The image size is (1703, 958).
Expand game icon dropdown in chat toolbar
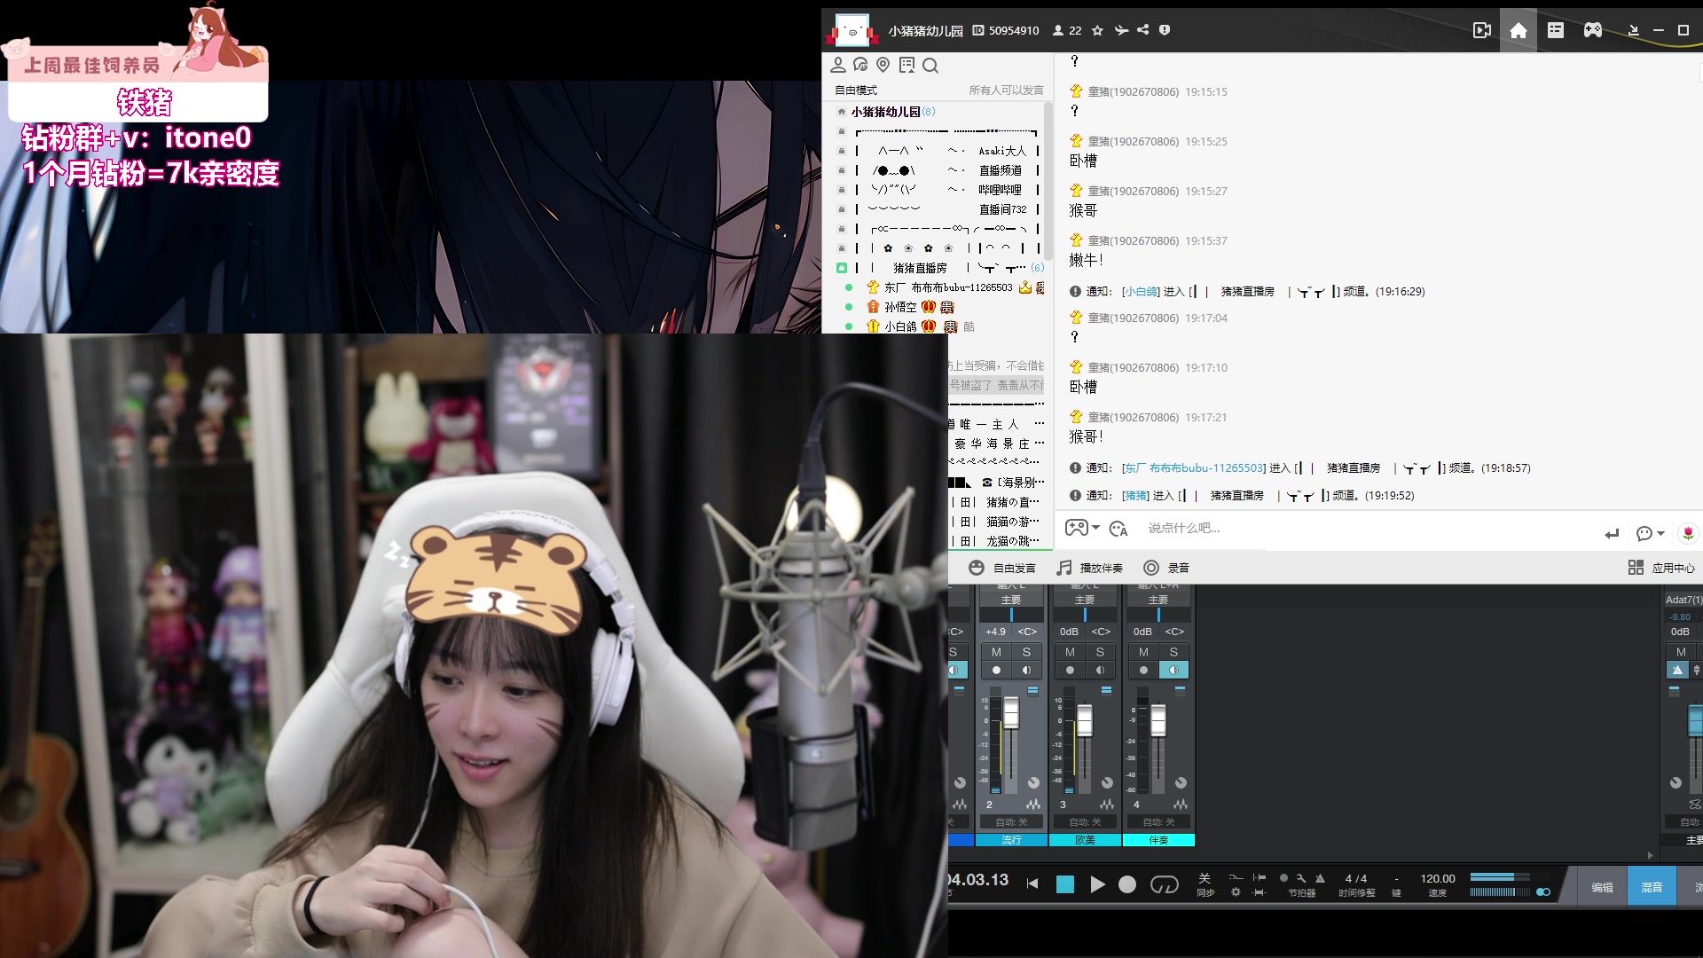pyautogui.click(x=1096, y=528)
